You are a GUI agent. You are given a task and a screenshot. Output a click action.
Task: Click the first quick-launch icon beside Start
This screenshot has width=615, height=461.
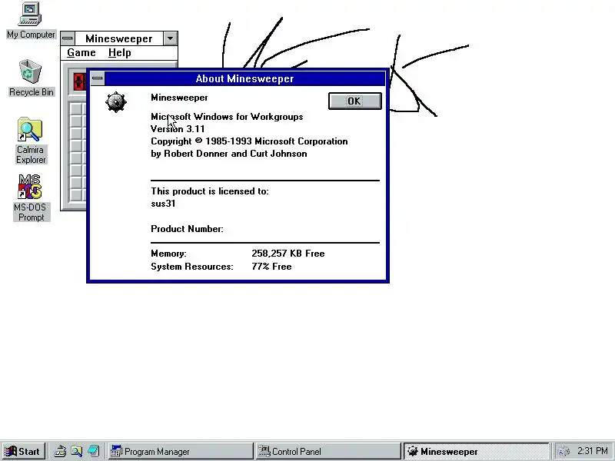coord(60,451)
